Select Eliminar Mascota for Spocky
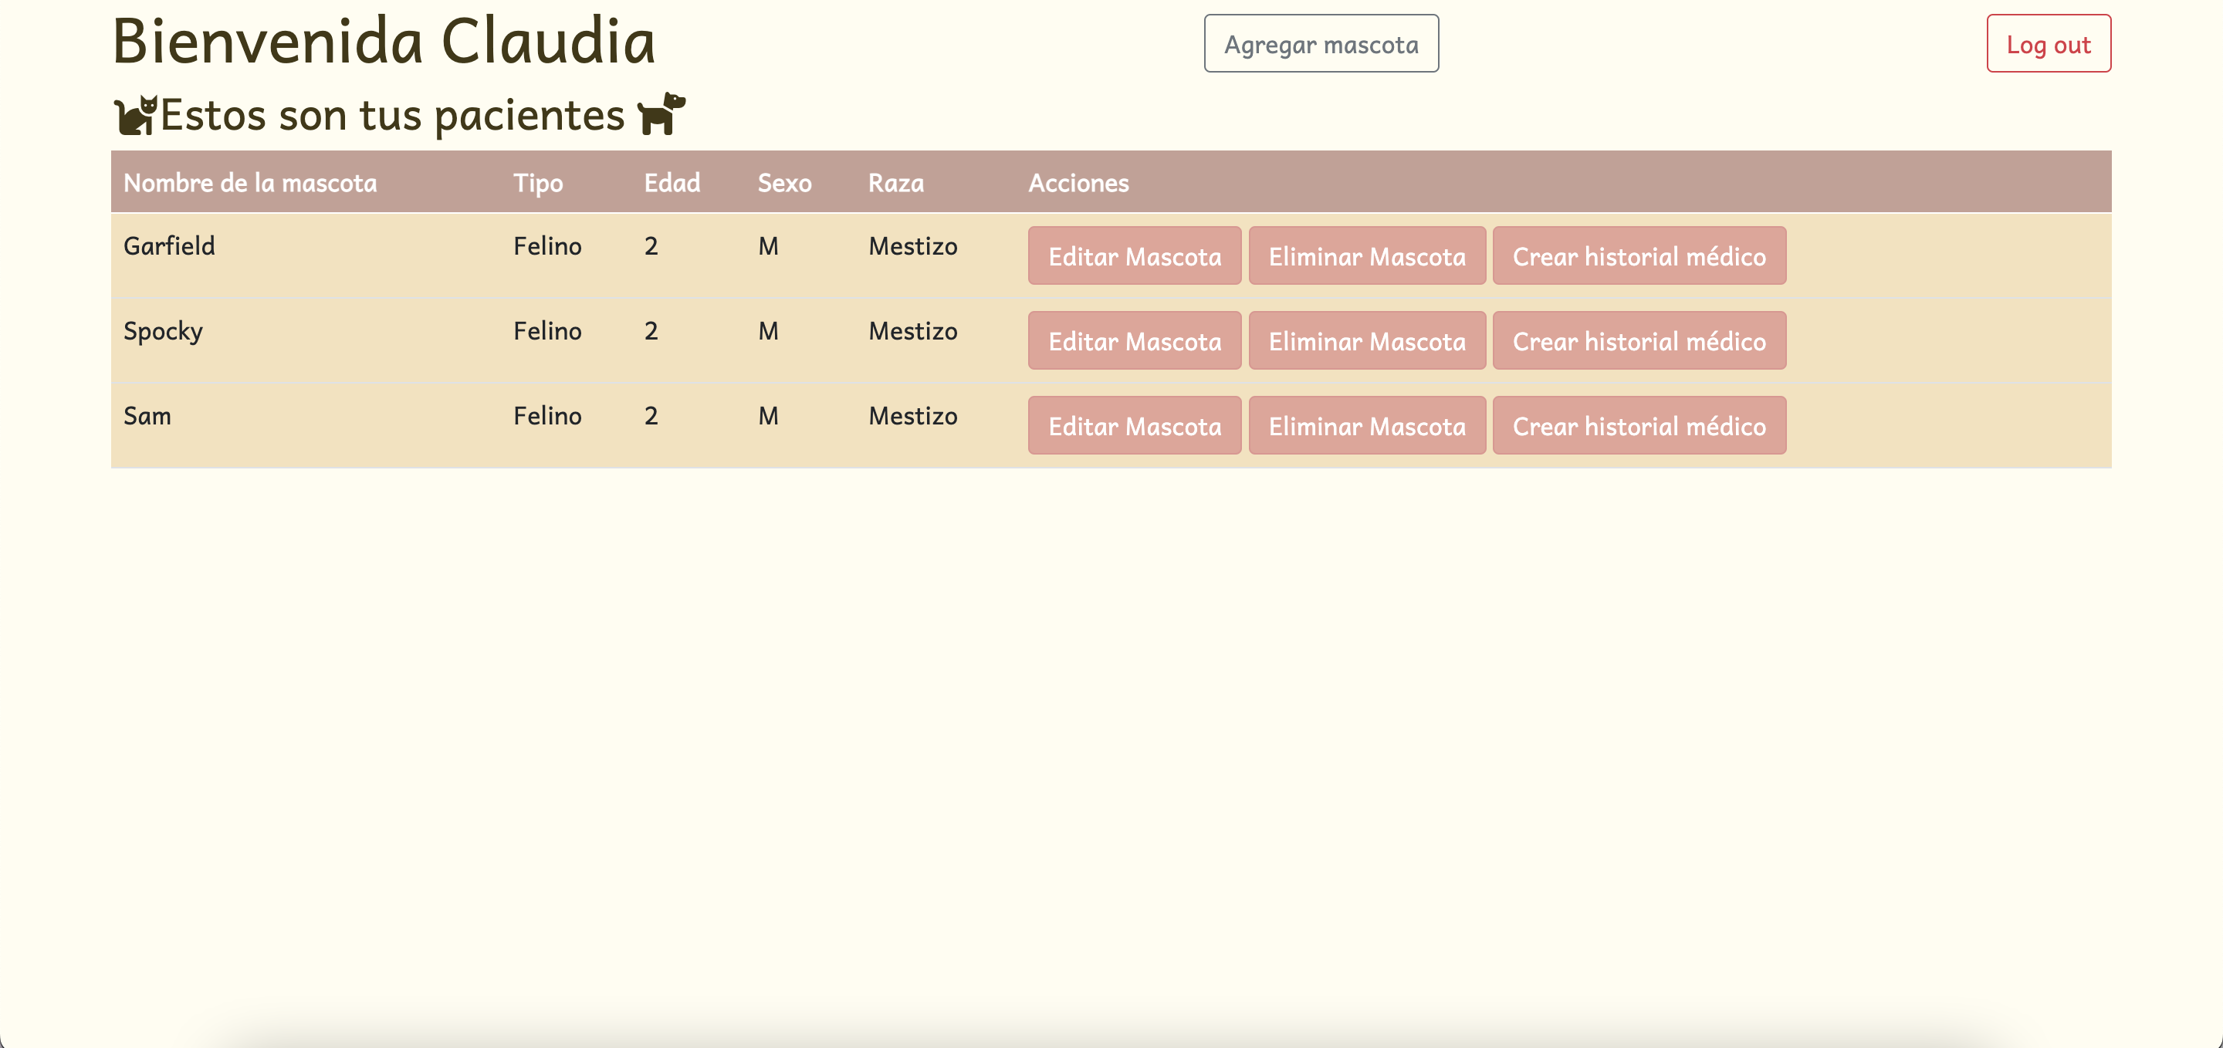 tap(1367, 340)
